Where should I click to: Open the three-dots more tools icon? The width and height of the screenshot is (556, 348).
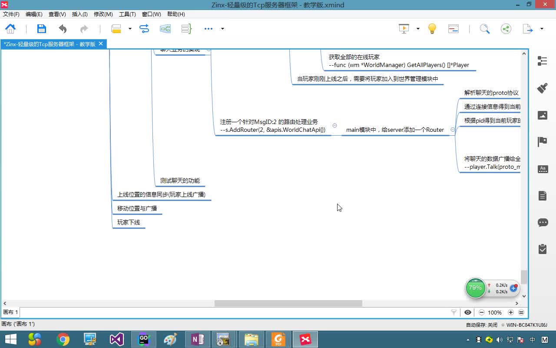[x=208, y=29]
